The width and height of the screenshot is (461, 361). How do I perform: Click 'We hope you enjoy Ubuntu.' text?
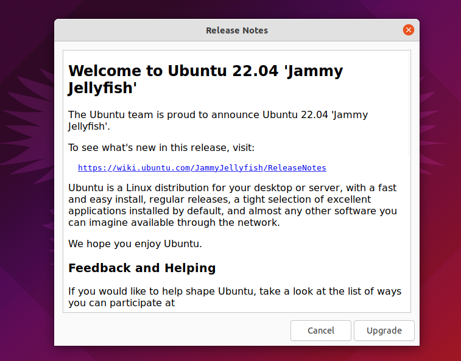(x=135, y=244)
